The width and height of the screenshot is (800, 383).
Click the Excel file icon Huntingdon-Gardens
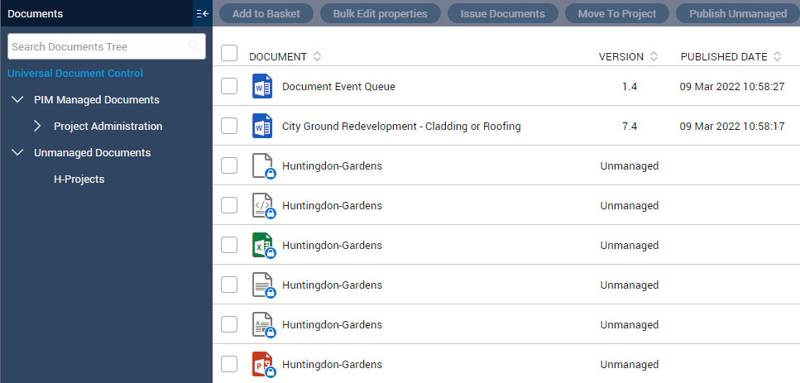[263, 246]
